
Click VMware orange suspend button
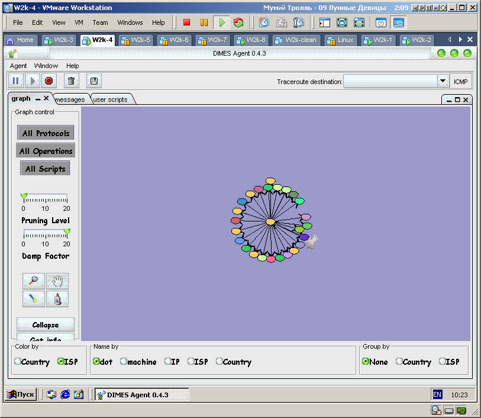pyautogui.click(x=204, y=22)
